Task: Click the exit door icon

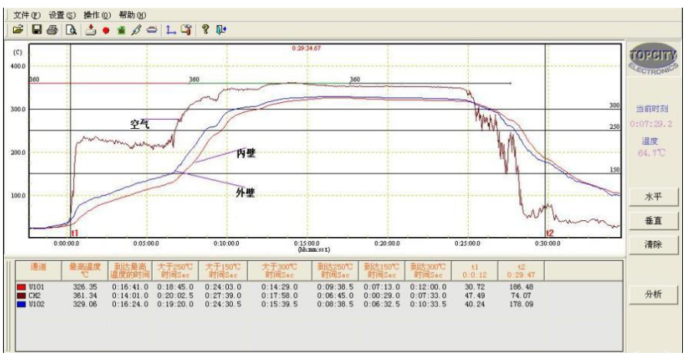Action: (221, 29)
